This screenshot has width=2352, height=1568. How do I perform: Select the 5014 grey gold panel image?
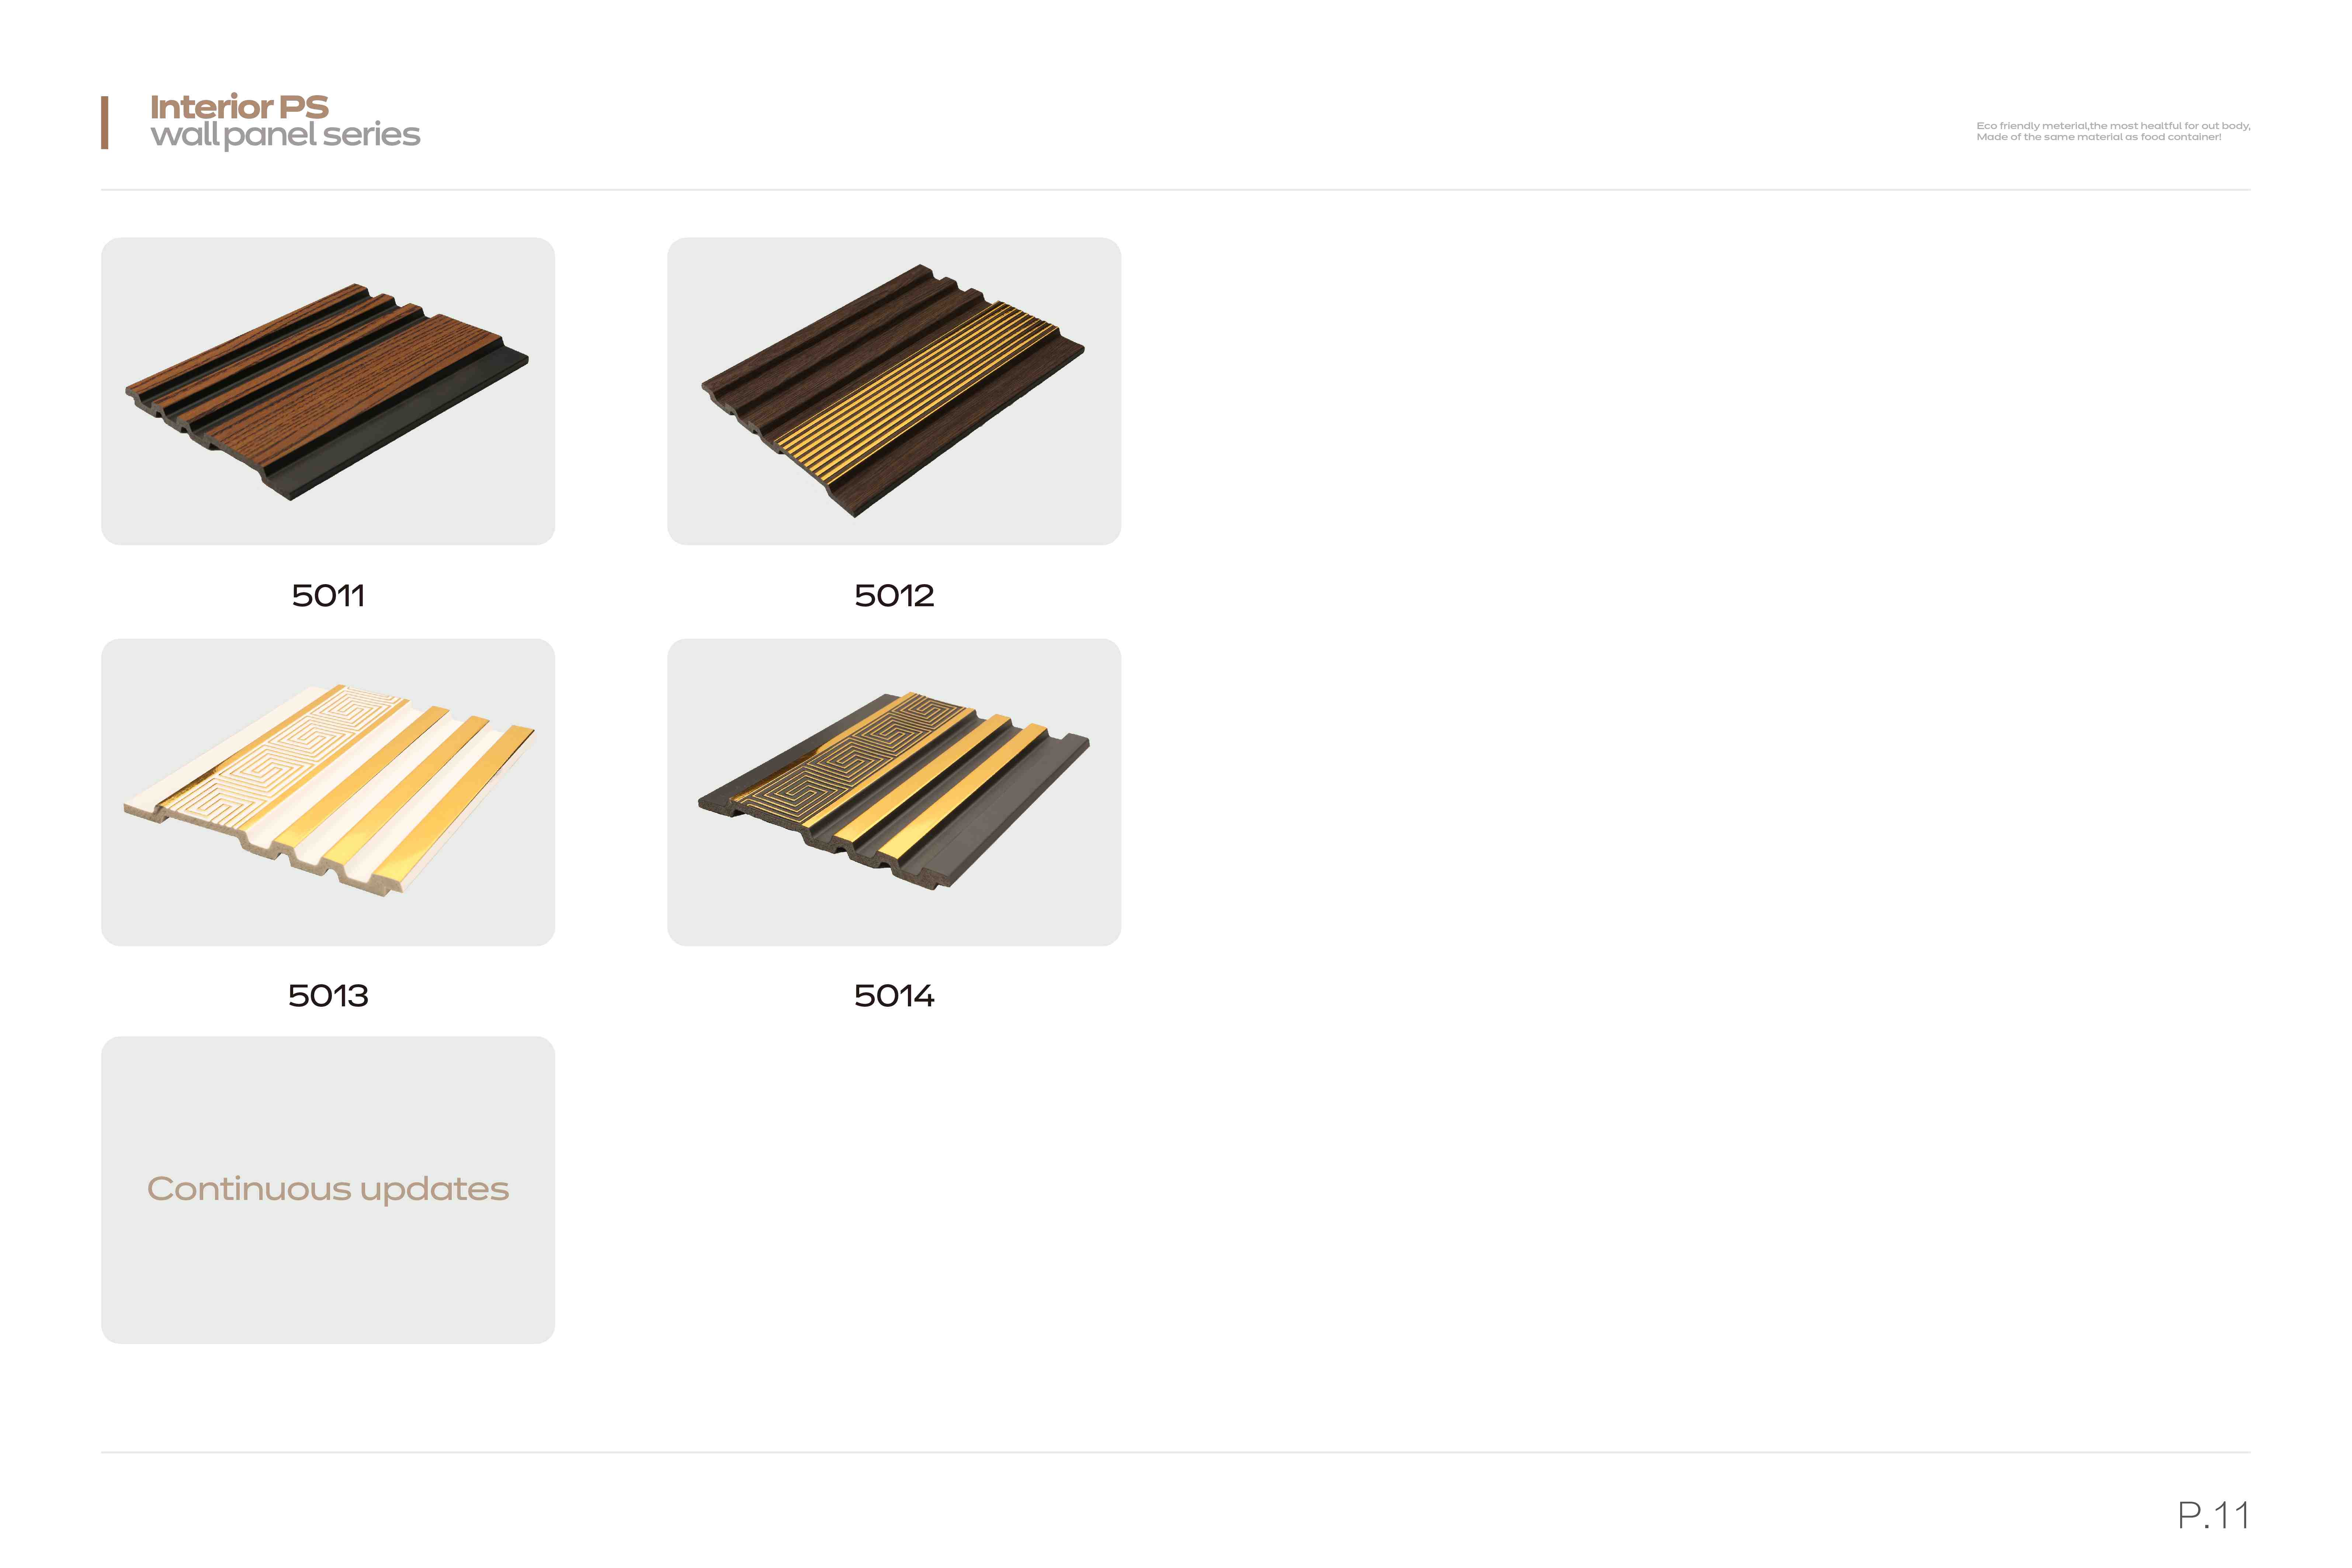(894, 792)
